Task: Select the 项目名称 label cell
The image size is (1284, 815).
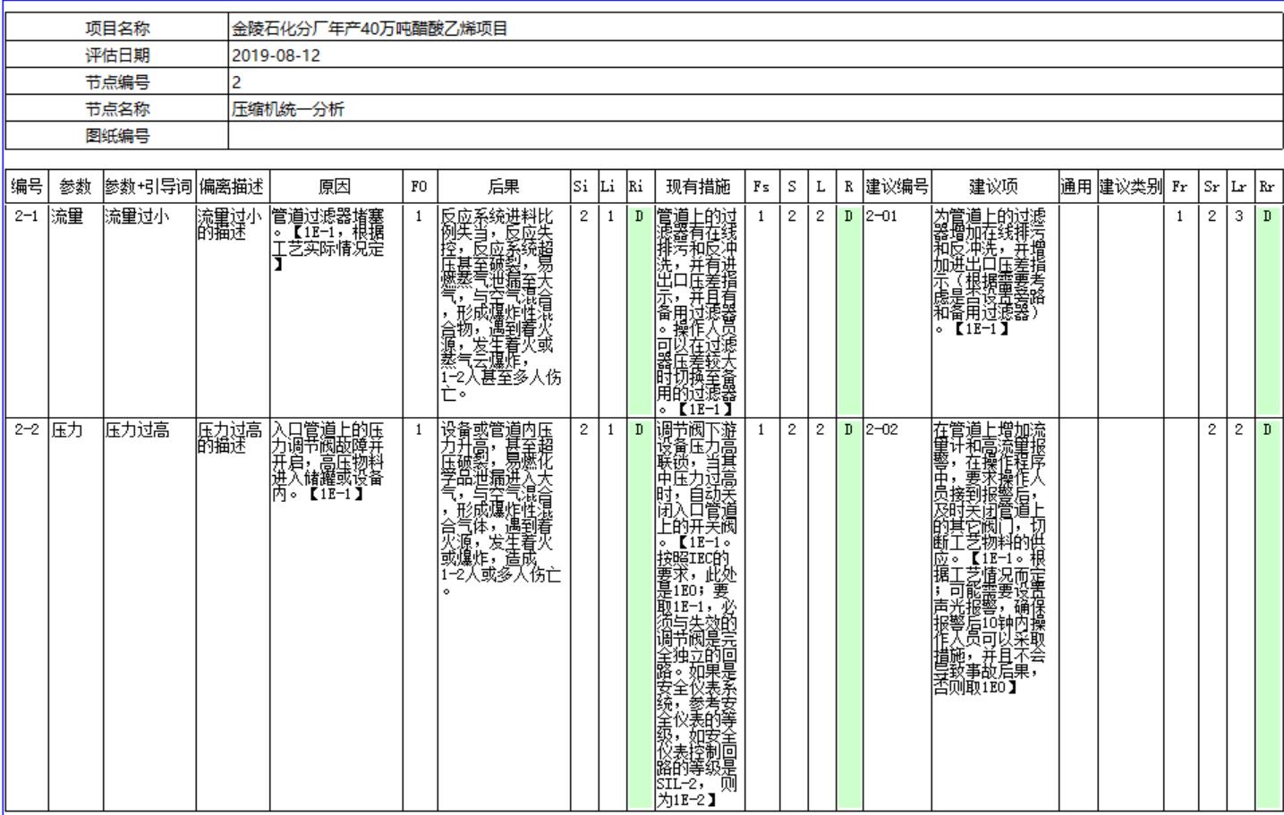Action: pos(117,29)
